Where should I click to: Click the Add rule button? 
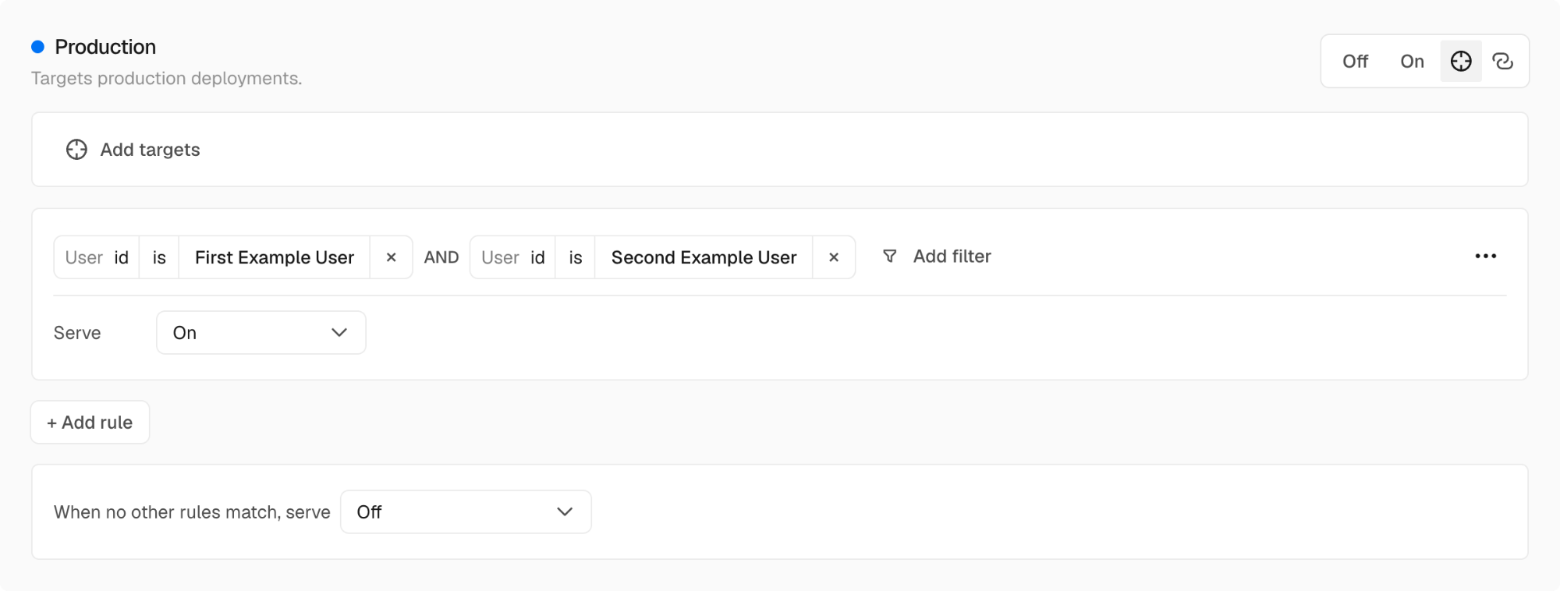(90, 423)
